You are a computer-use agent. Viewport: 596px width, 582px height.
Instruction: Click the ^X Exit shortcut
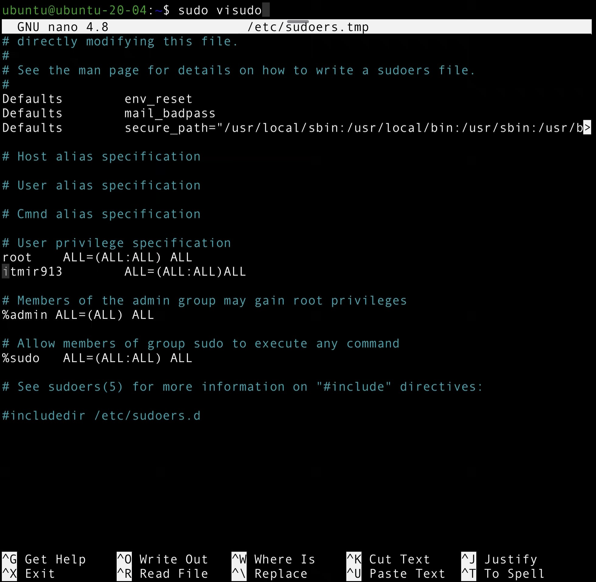pyautogui.click(x=29, y=573)
